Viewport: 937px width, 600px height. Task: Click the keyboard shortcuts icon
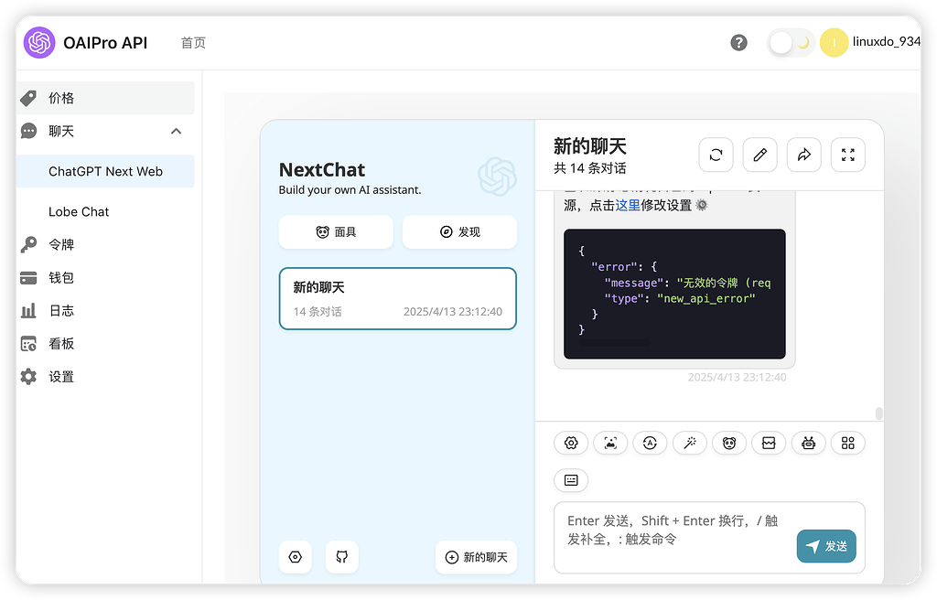click(x=571, y=480)
